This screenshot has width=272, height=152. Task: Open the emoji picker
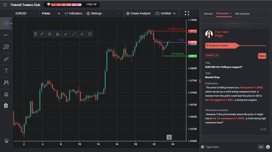click(268, 147)
